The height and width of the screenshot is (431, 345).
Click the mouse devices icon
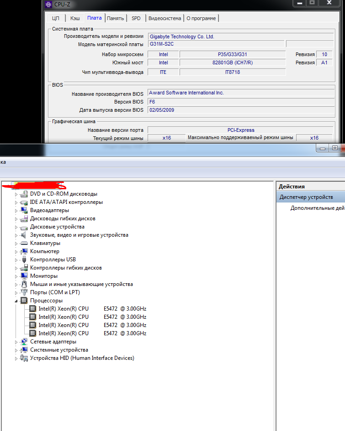pos(24,284)
